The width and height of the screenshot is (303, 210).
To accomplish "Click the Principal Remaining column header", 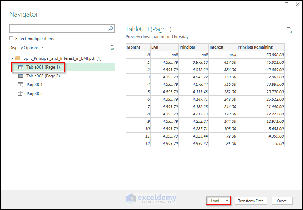I will 261,47.
